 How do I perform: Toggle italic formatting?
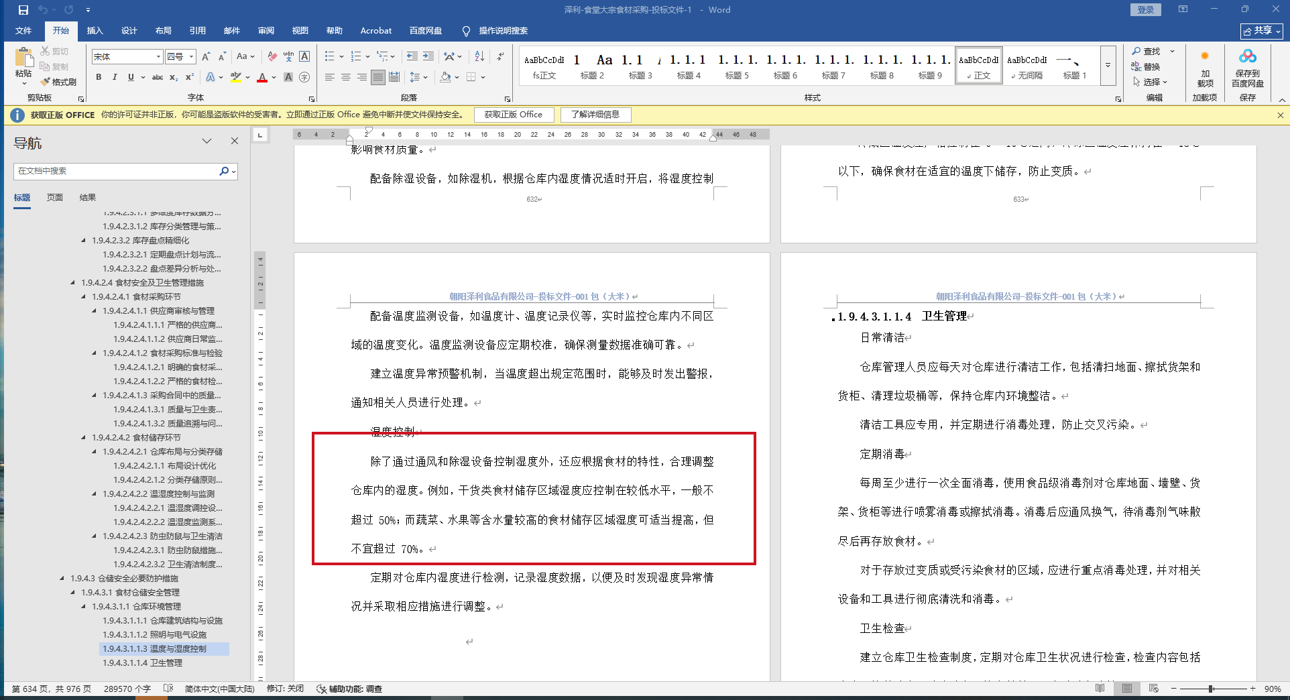[x=115, y=77]
